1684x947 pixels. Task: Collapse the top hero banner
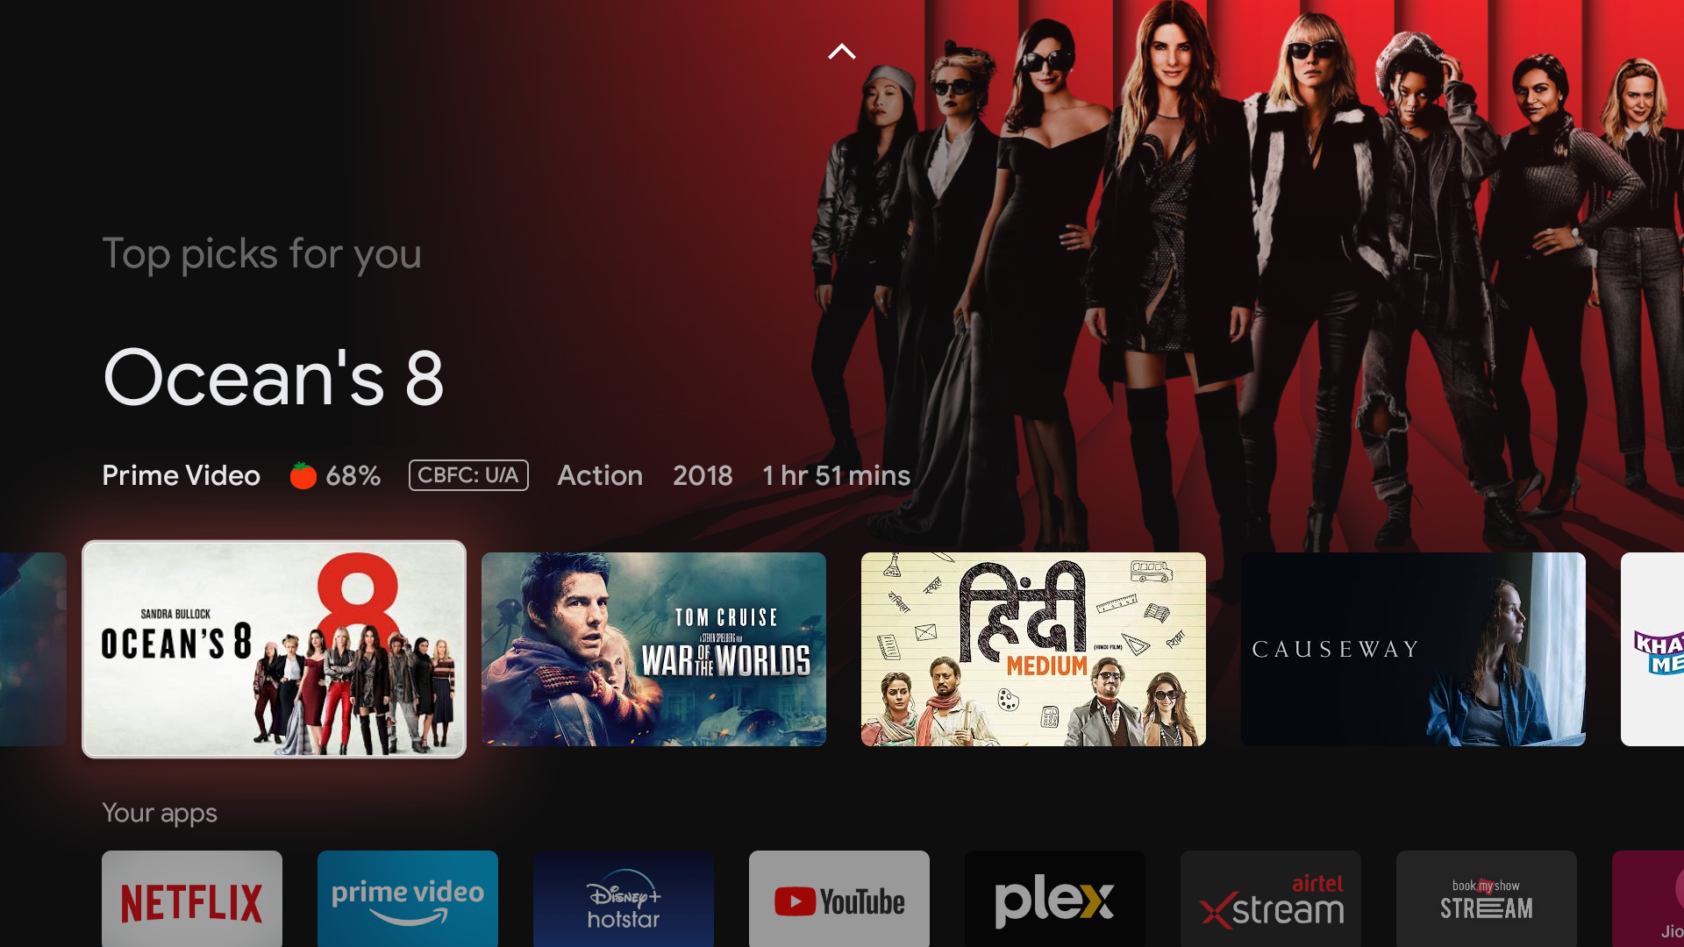(x=842, y=52)
